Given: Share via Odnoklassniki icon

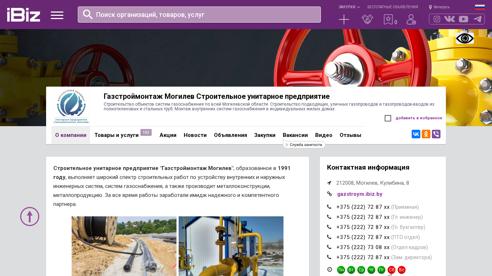Looking at the screenshot, I should click(x=426, y=134).
